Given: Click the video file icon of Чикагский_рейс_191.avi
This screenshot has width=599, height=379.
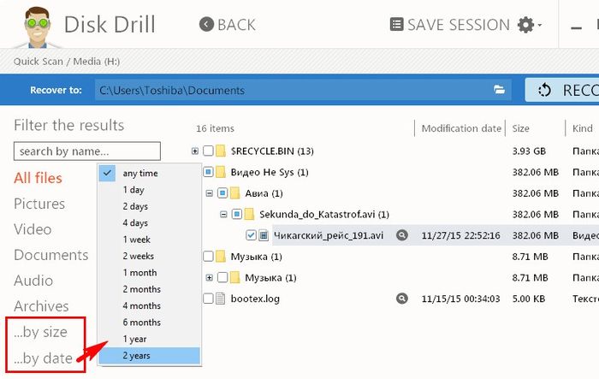Looking at the screenshot, I should tap(264, 235).
